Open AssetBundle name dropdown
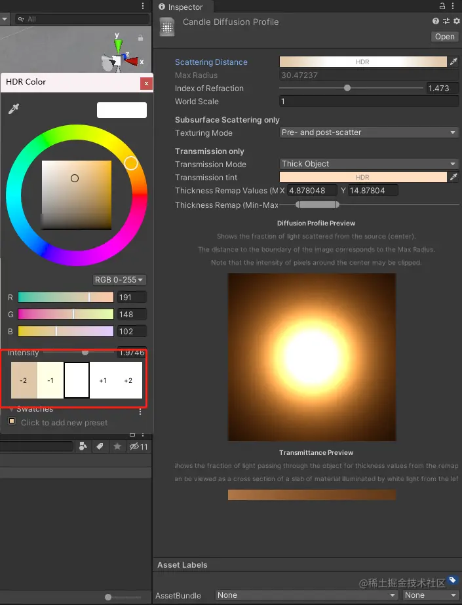This screenshot has width=462, height=605. pos(307,595)
